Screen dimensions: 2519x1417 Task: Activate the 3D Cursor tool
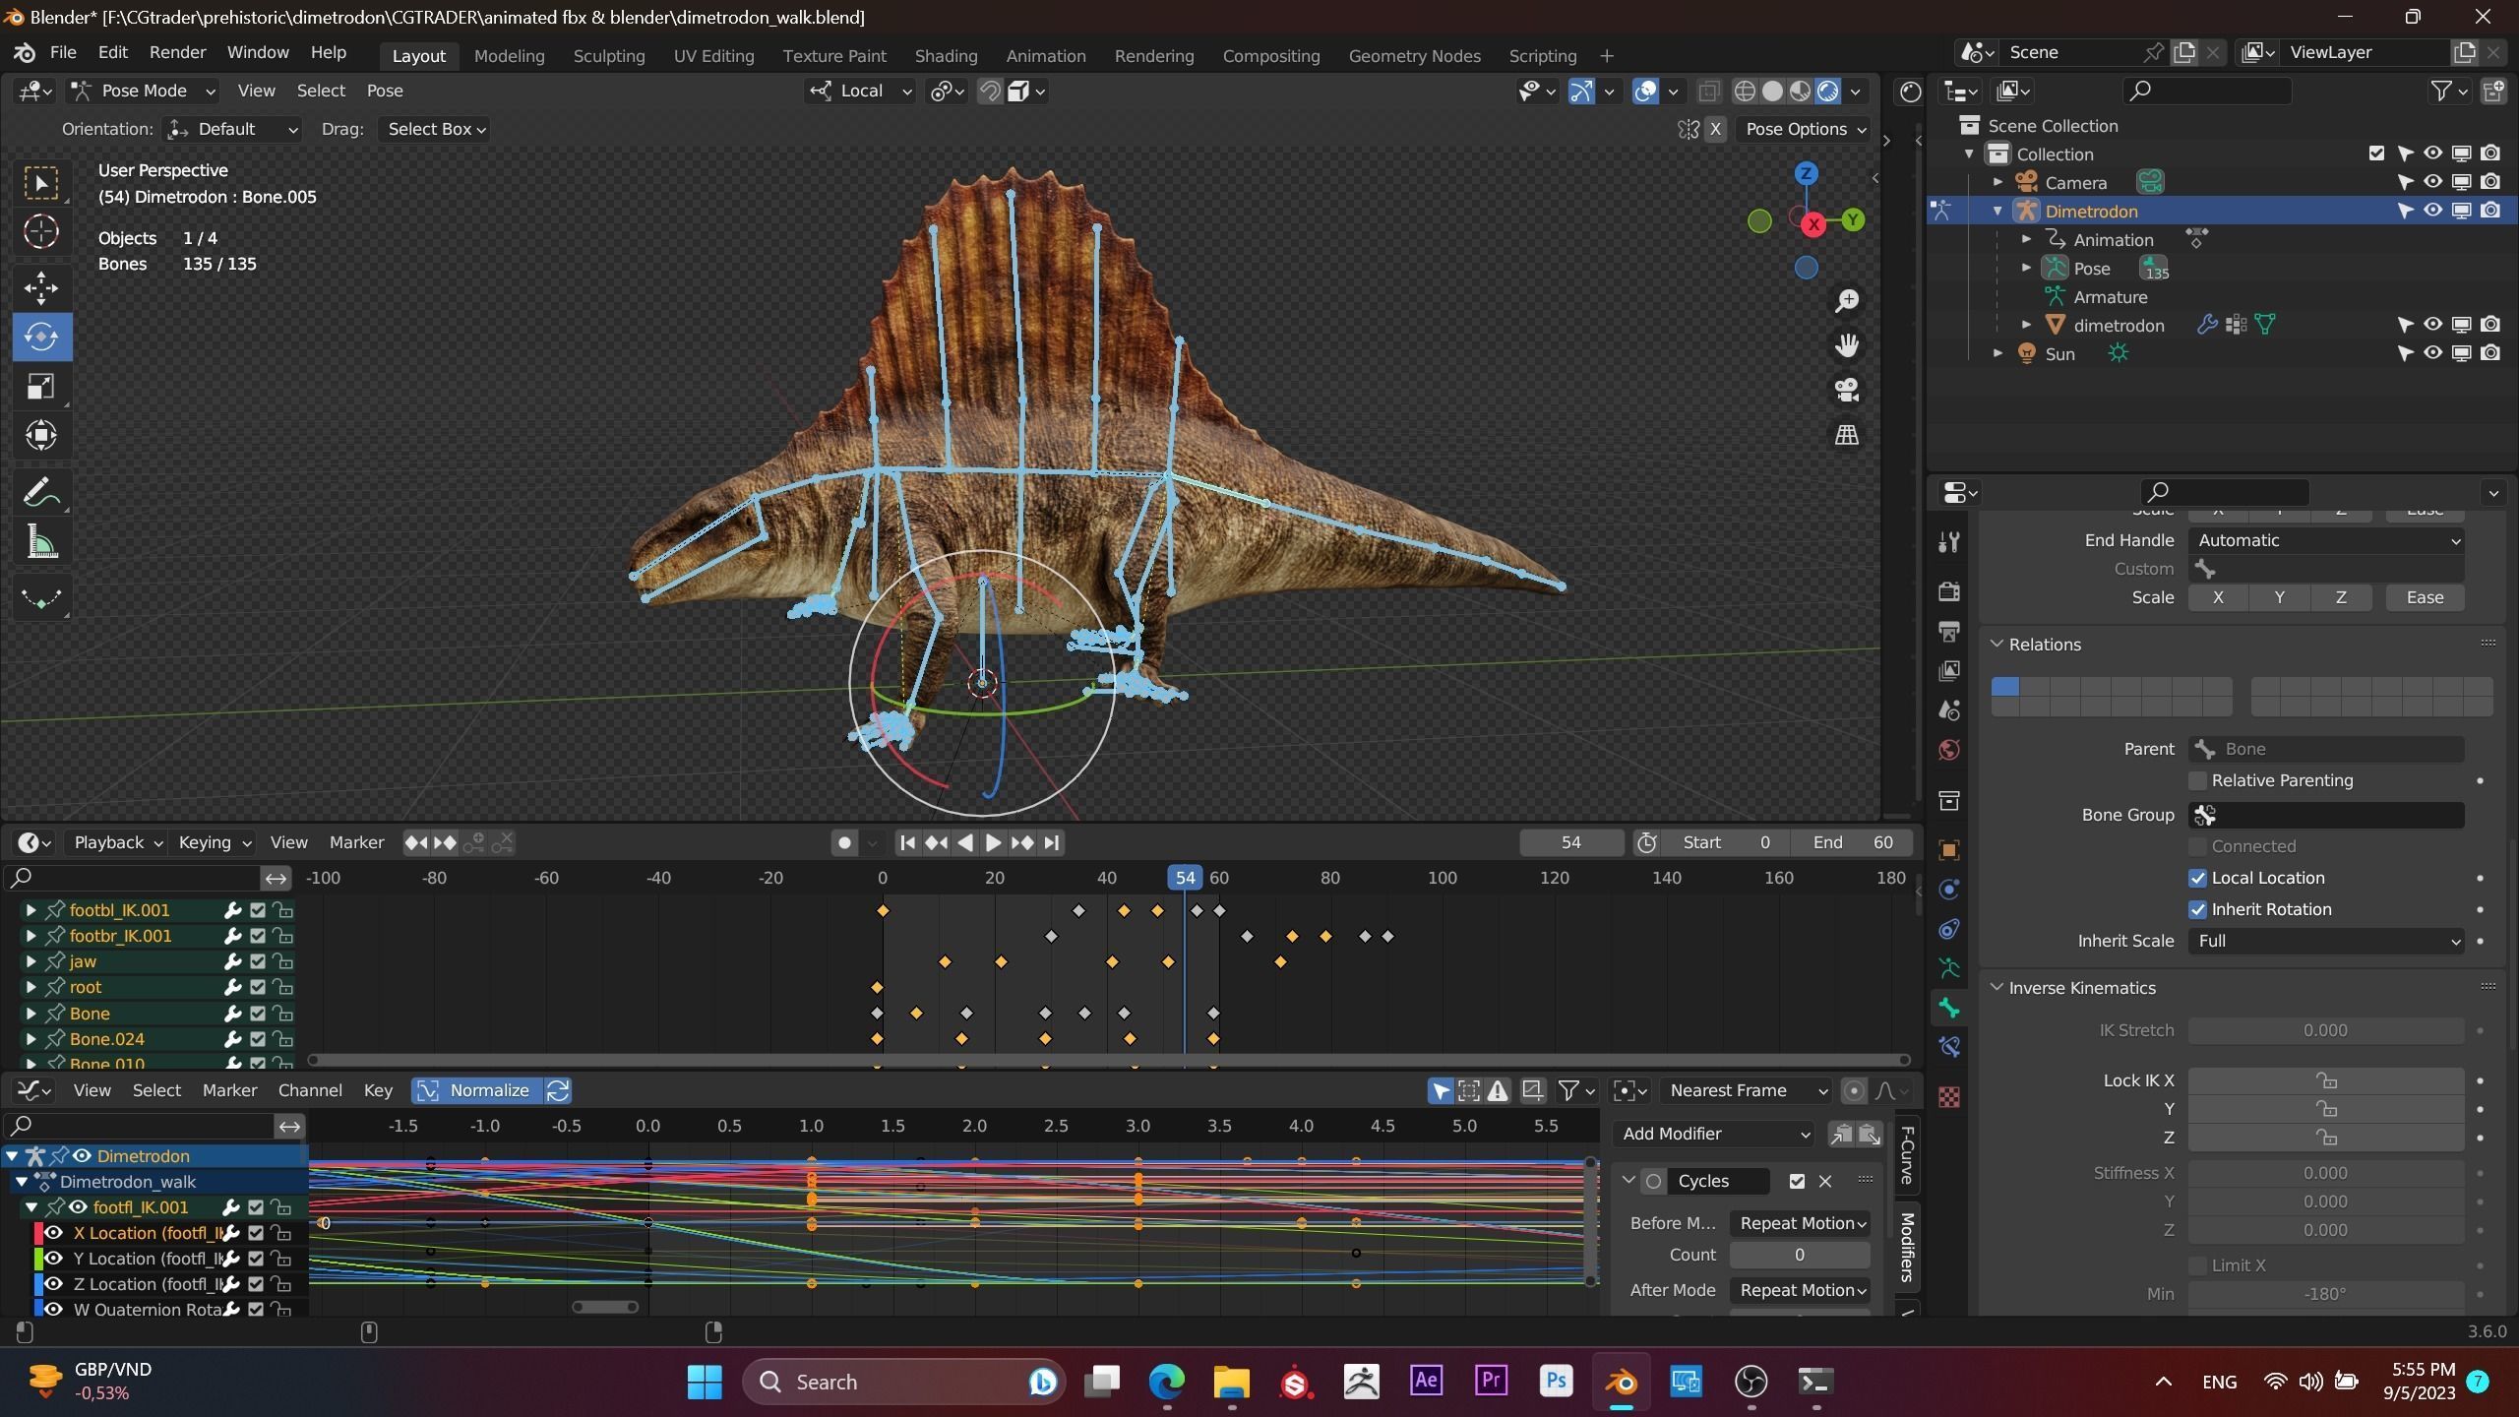point(41,232)
